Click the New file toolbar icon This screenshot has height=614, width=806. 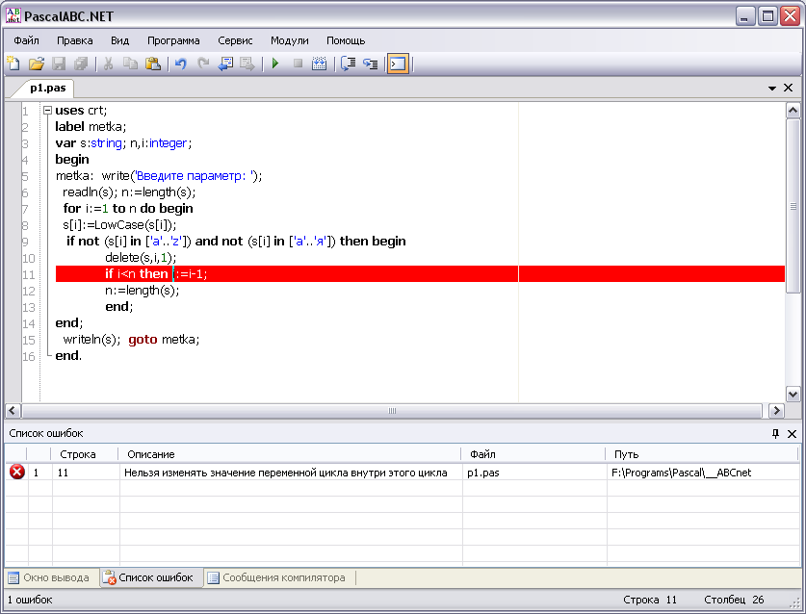(13, 64)
